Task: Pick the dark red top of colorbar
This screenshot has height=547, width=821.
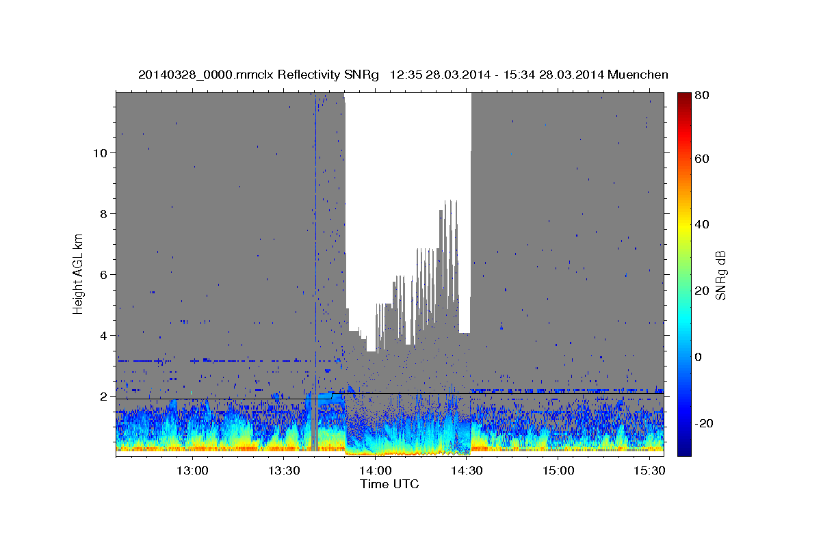Action: click(684, 97)
